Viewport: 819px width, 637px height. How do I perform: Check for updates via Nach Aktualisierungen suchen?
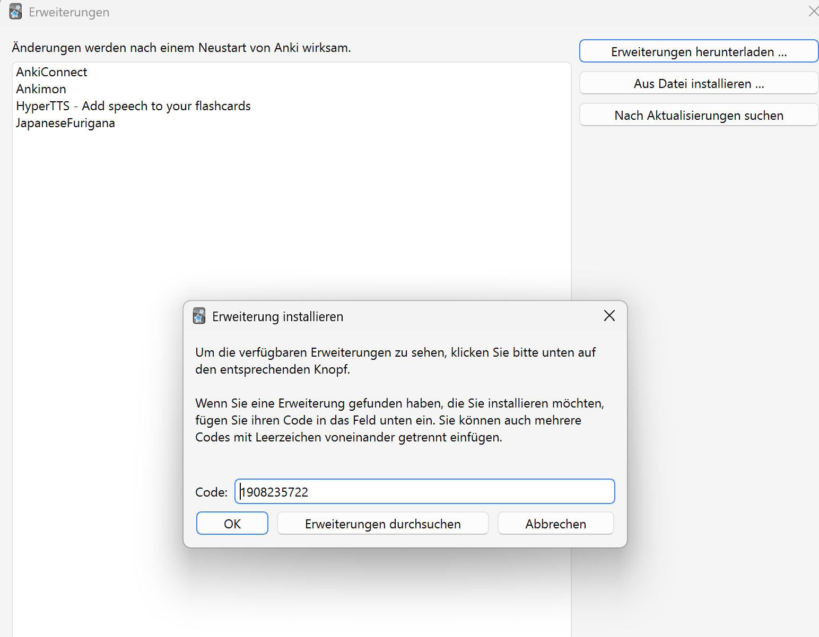pyautogui.click(x=699, y=115)
